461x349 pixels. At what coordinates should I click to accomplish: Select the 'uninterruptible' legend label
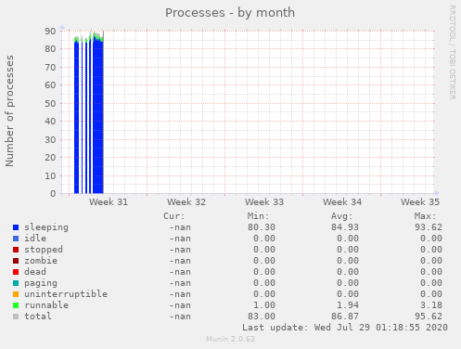[x=66, y=294]
